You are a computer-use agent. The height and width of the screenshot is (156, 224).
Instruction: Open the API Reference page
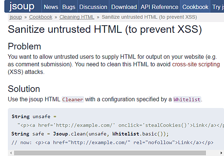(159, 7)
